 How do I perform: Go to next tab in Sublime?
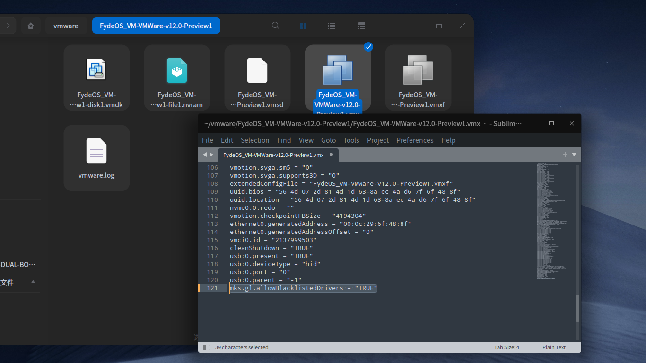[x=211, y=155]
